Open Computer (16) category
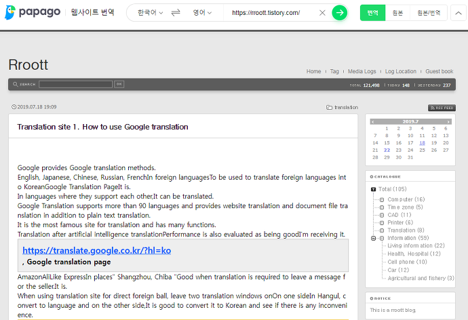This screenshot has width=468, height=320. click(406, 199)
